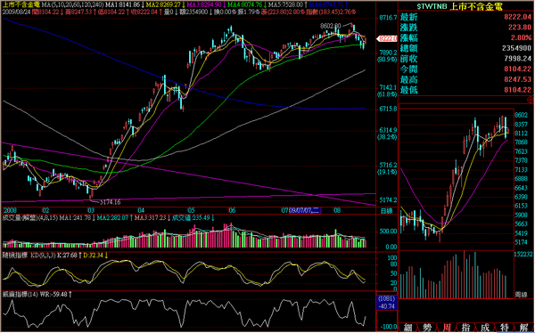Click the 04 month label on time axis
The width and height of the screenshot is (535, 333).
click(x=141, y=210)
